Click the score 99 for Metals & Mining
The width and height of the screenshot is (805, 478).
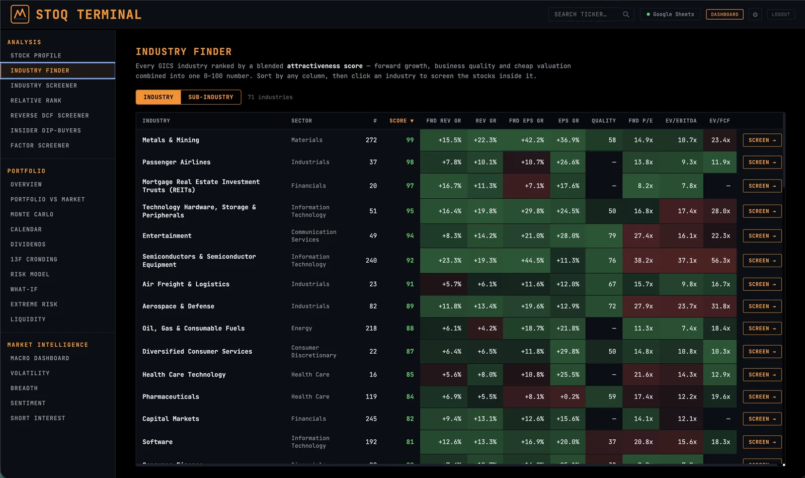click(410, 140)
